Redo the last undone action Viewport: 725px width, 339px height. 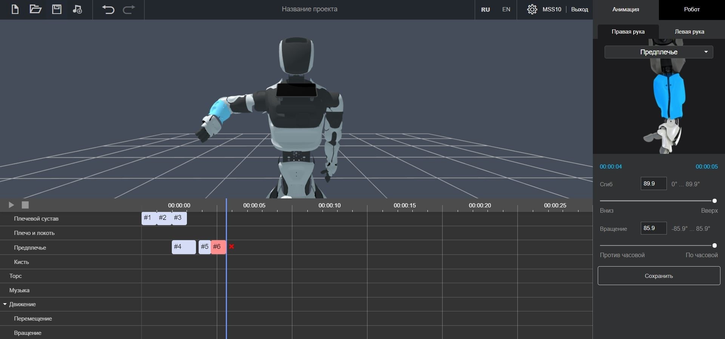pos(129,9)
